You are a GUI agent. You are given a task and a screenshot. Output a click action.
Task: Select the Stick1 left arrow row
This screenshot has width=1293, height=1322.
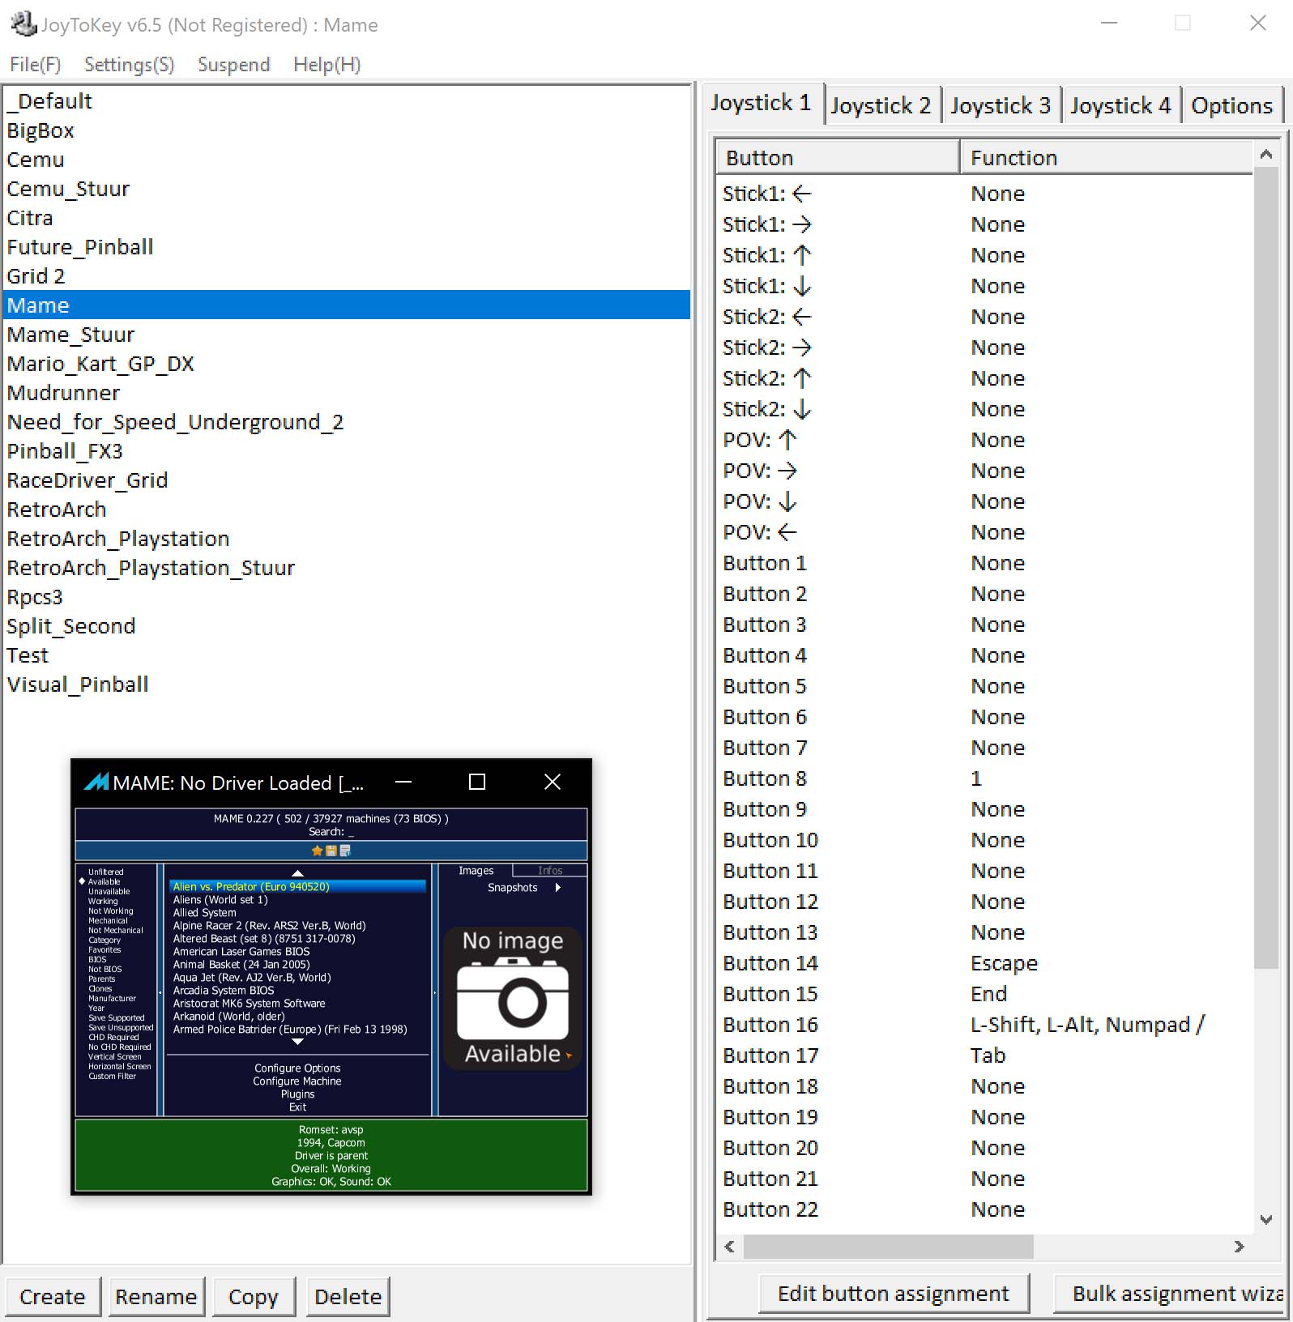coord(985,194)
